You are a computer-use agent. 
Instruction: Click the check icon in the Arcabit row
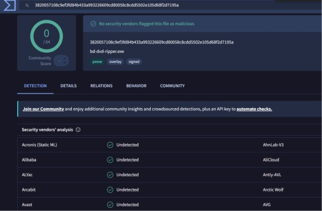(x=110, y=189)
